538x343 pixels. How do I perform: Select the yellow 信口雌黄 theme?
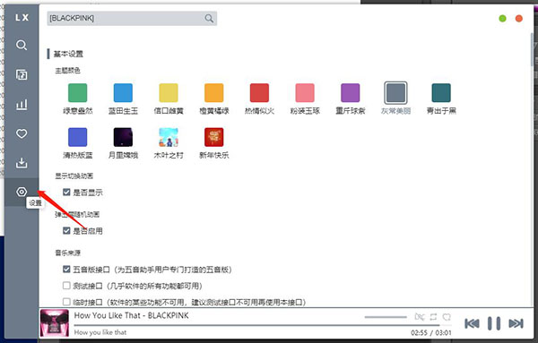(x=169, y=93)
